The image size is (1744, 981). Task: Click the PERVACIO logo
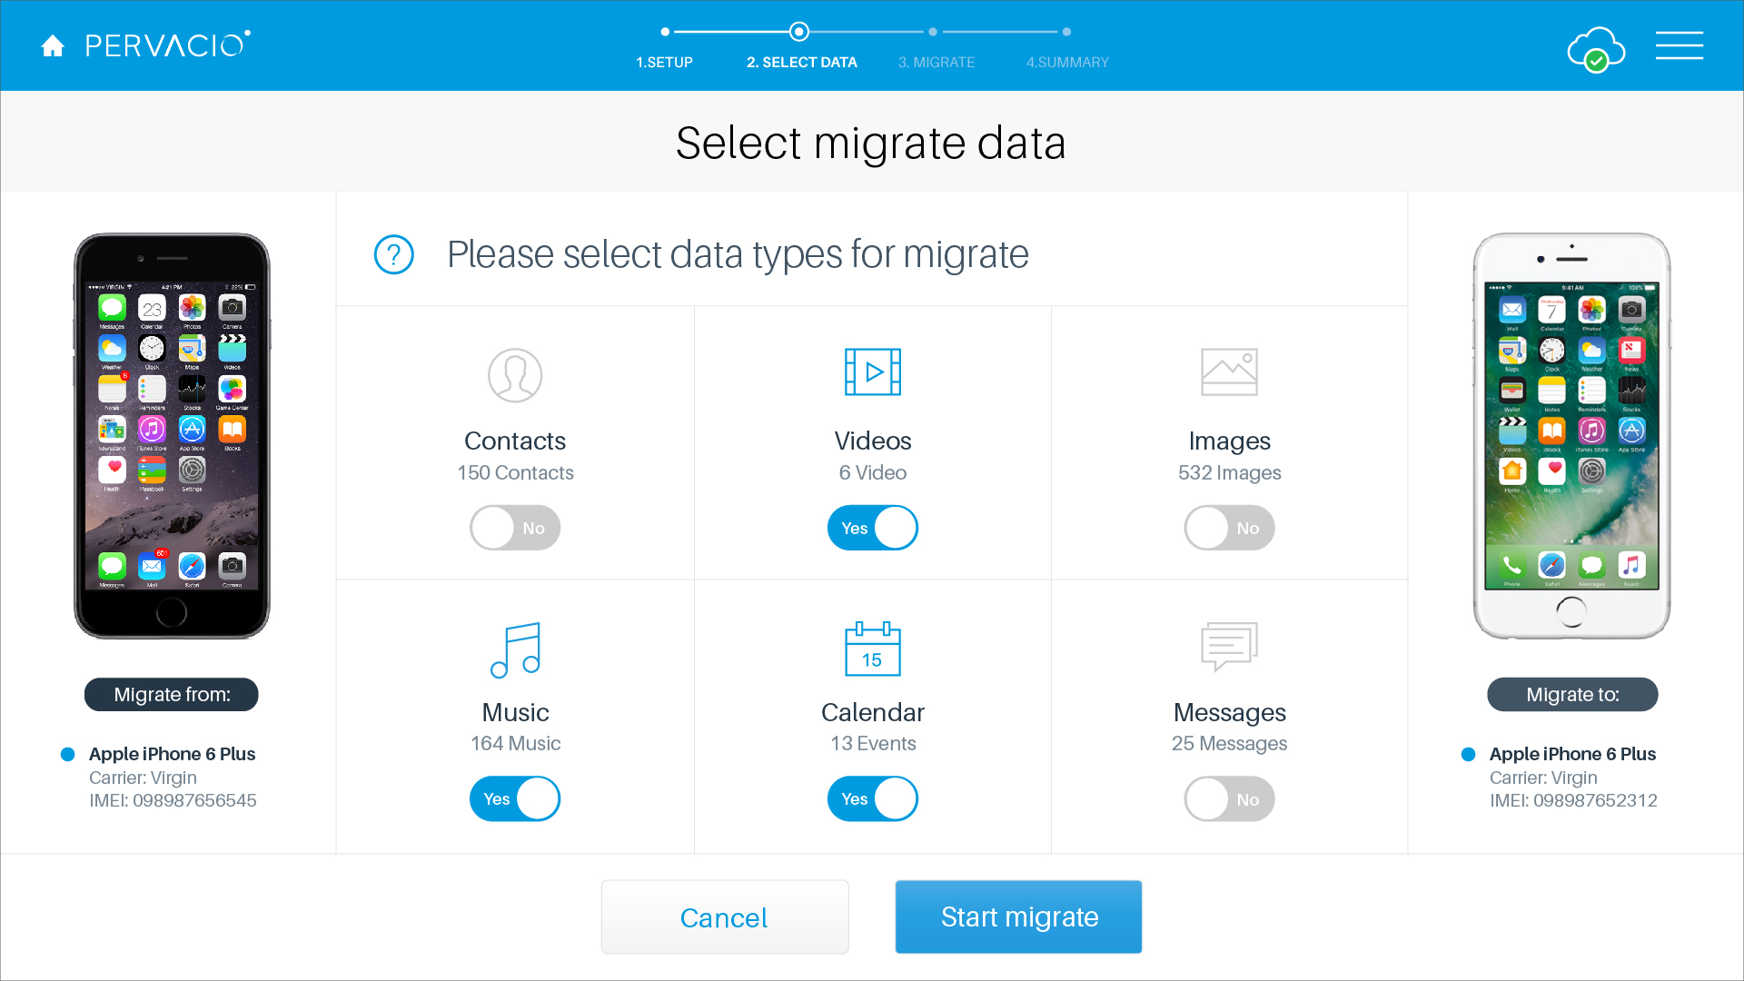click(168, 45)
